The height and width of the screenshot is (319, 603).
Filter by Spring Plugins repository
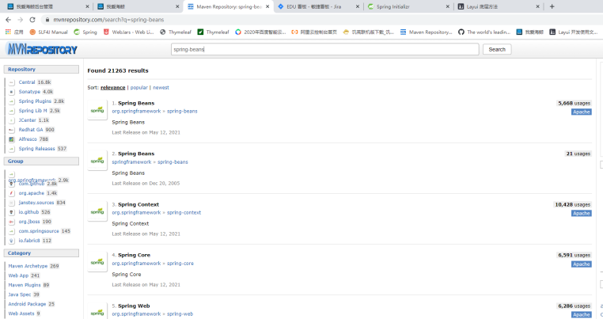35,101
